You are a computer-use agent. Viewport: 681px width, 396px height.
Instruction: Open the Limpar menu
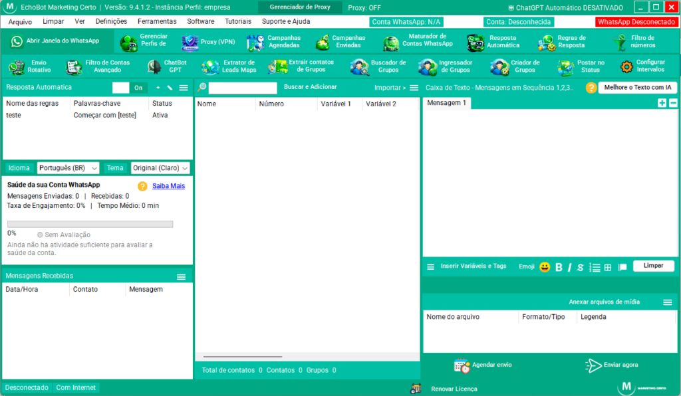tap(53, 21)
